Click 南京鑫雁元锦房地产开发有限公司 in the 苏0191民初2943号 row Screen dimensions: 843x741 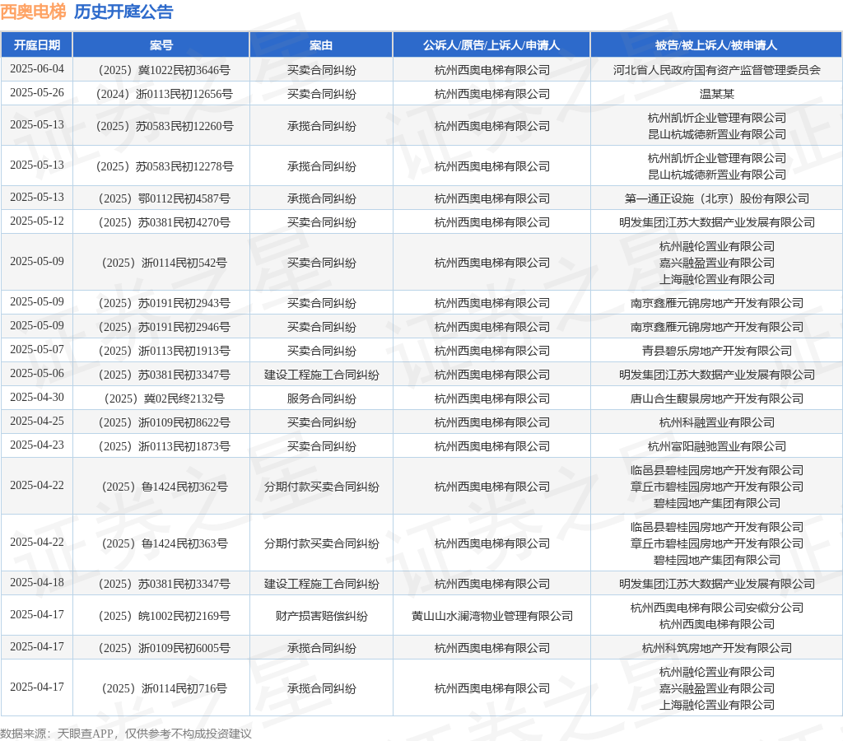[x=717, y=303]
